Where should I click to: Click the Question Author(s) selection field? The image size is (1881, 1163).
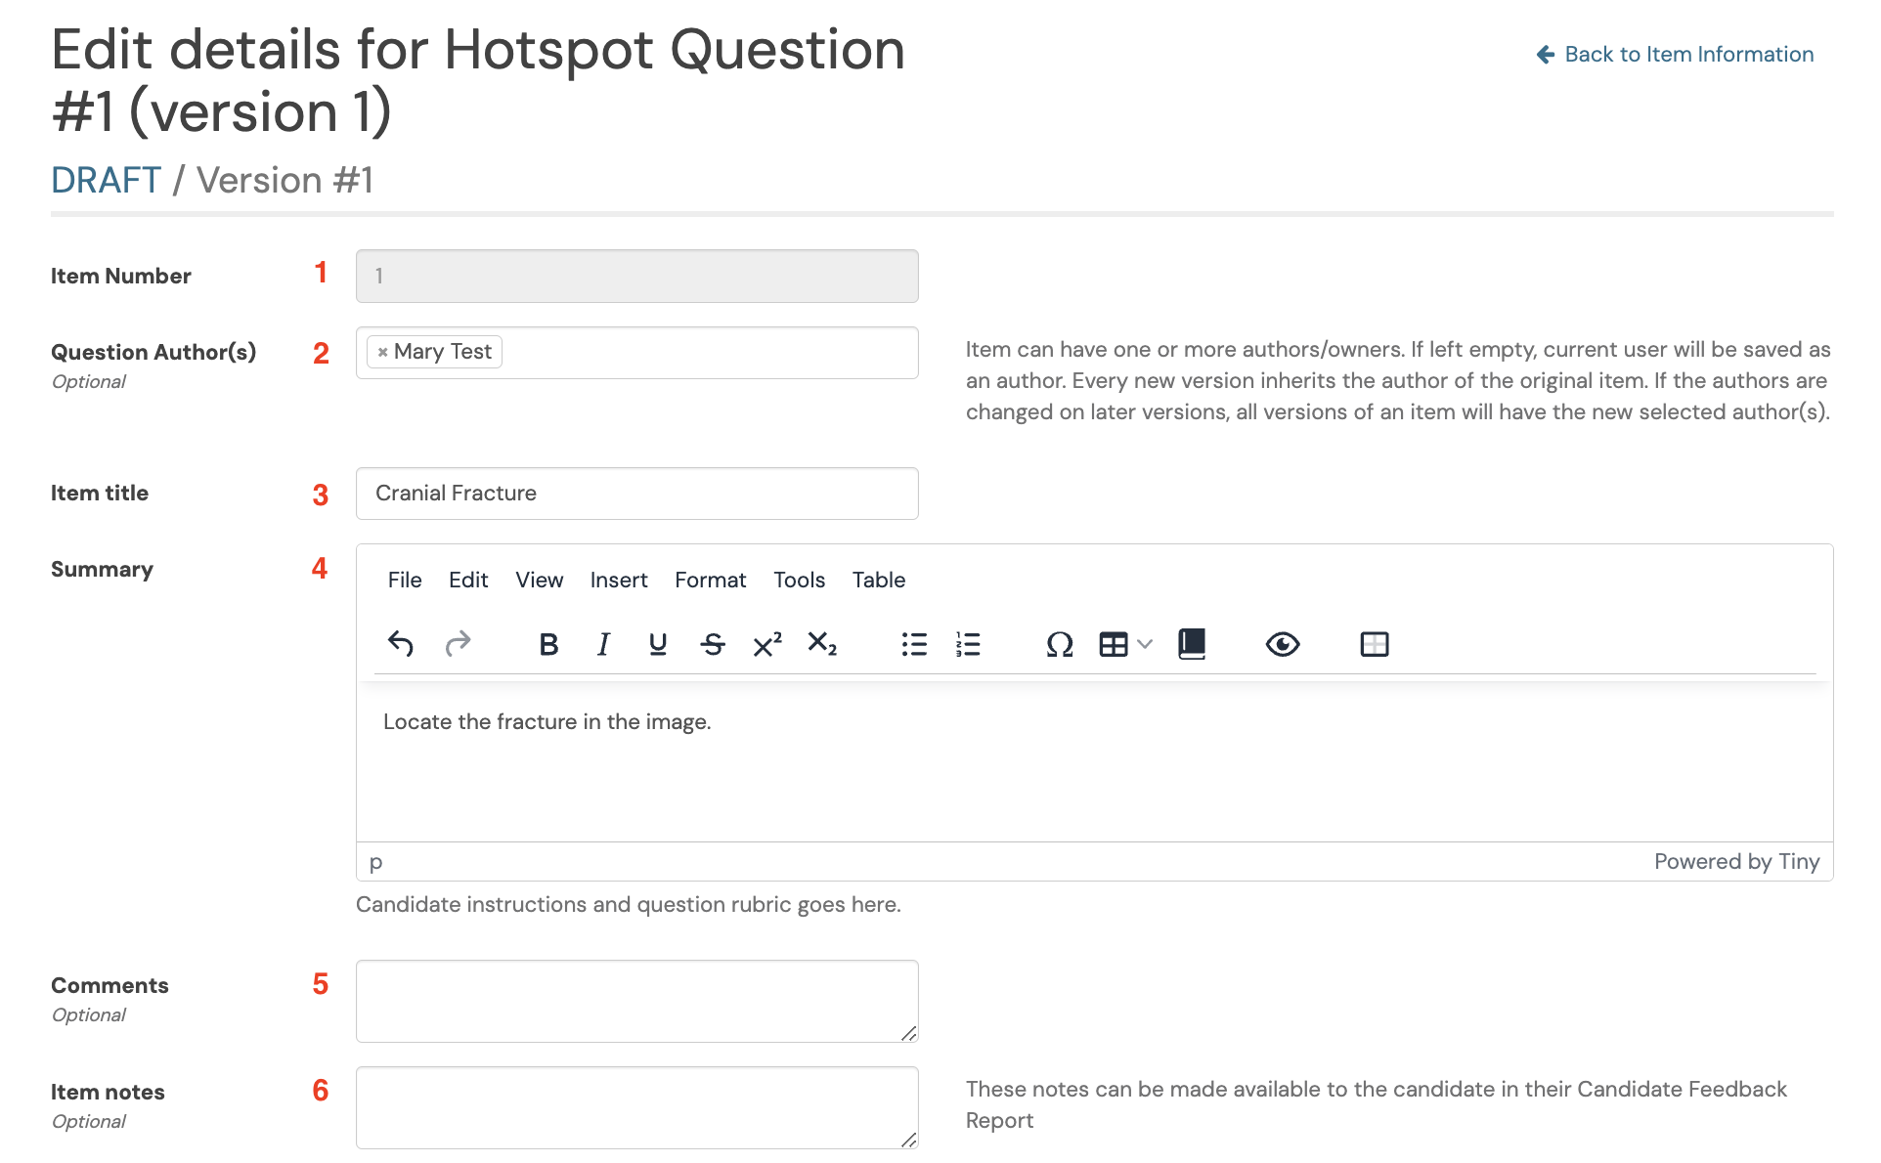tap(636, 353)
